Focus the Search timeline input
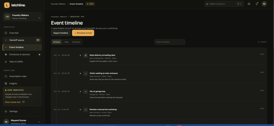274x126 pixels. point(170,42)
